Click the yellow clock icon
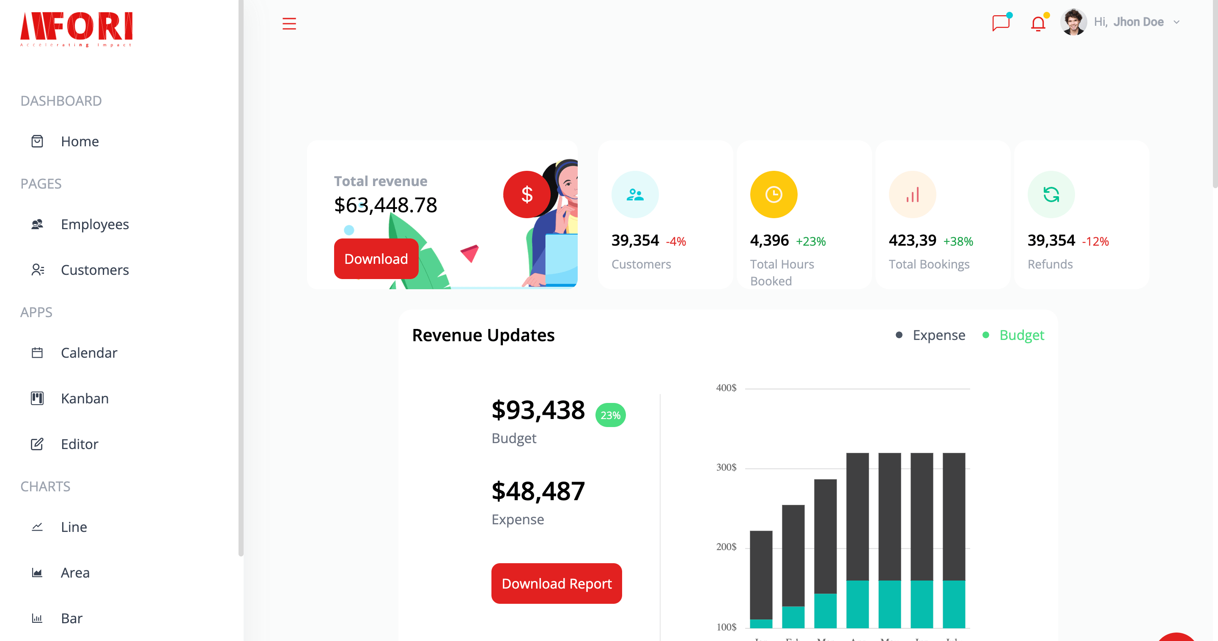Image resolution: width=1218 pixels, height=641 pixels. click(774, 194)
